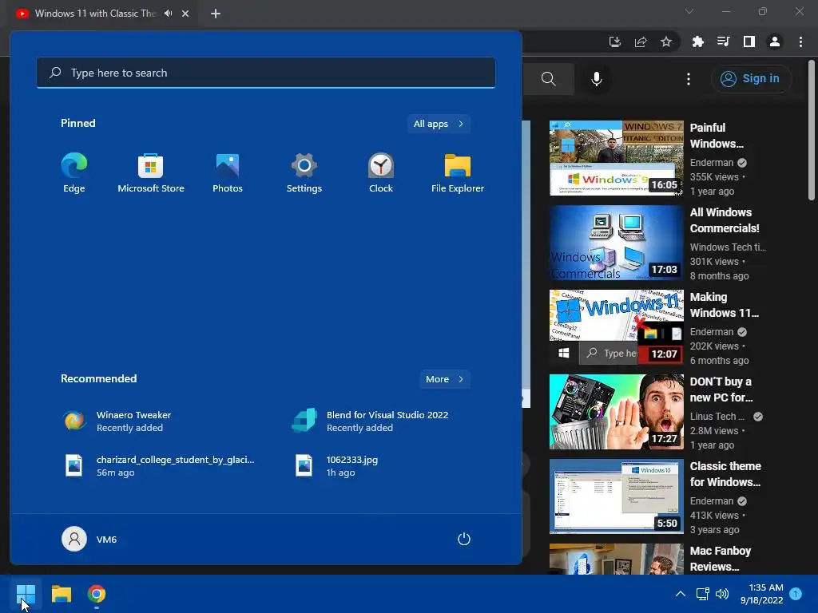Screen dimensions: 818x613
Task: Open Classic theme for Windows thumbnail
Action: [617, 496]
